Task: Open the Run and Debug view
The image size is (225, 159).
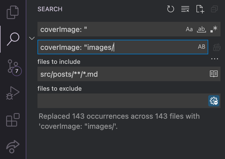Action: (13, 93)
